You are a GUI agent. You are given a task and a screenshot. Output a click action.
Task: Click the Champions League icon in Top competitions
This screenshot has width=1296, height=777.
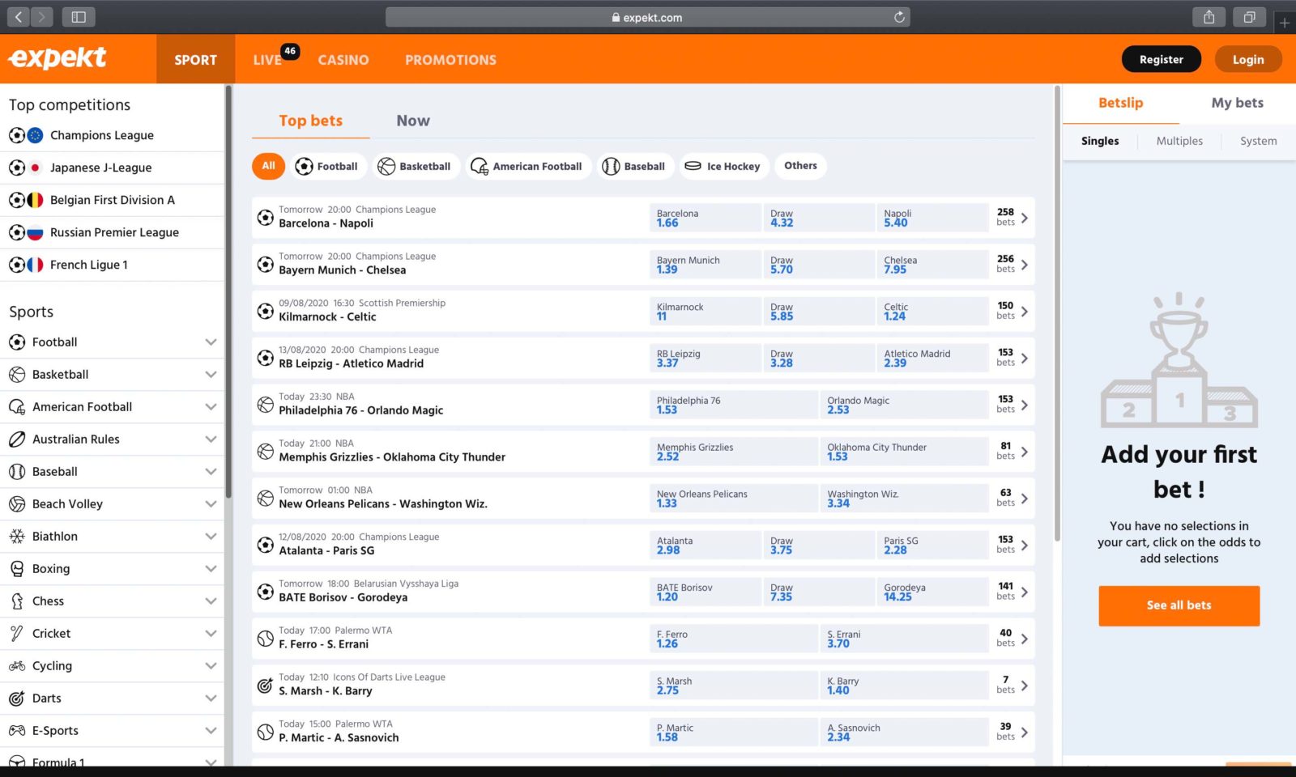pyautogui.click(x=18, y=135)
